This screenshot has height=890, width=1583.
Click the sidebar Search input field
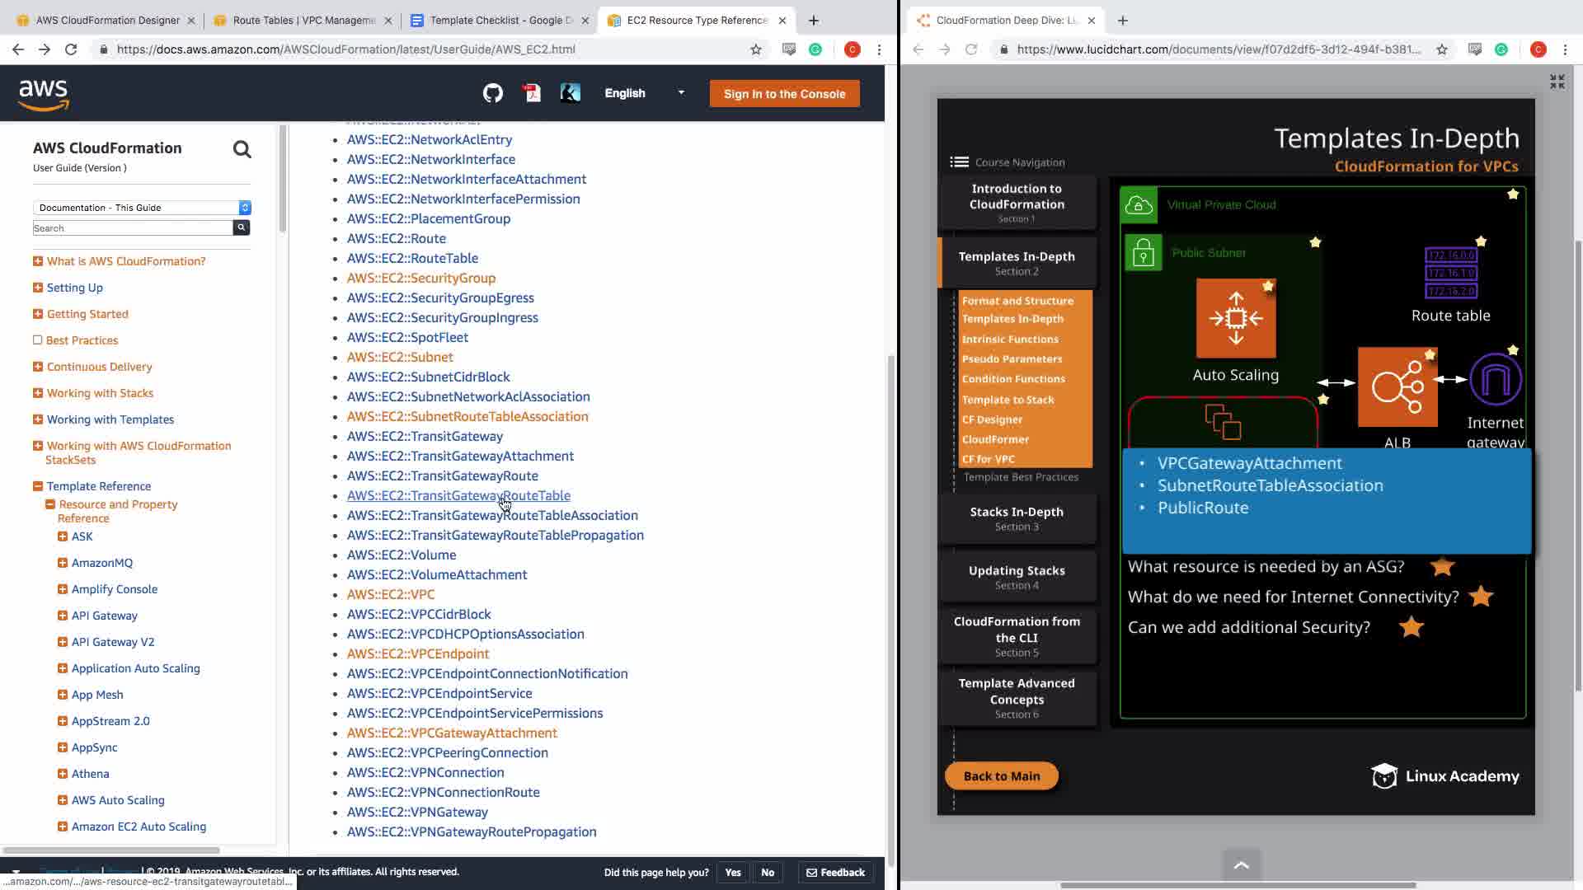tap(132, 228)
